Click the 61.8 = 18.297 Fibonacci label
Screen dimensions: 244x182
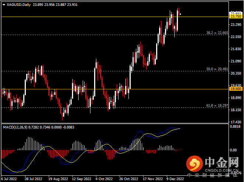point(216,106)
